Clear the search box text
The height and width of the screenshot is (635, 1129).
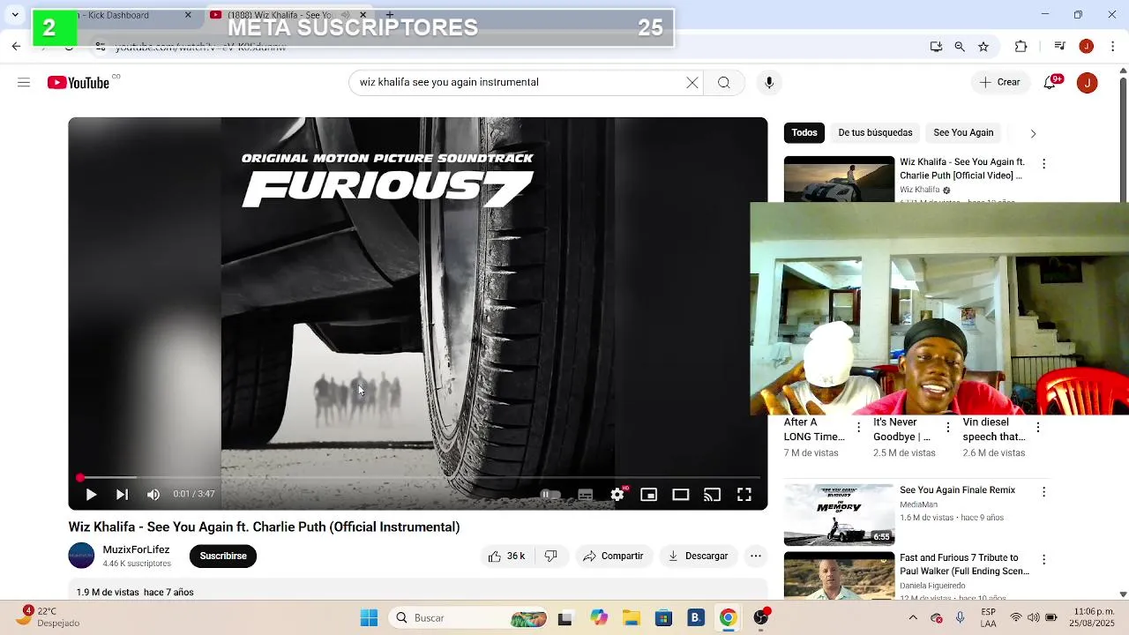pos(692,83)
